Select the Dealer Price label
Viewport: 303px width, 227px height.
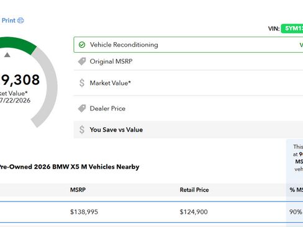(107, 109)
